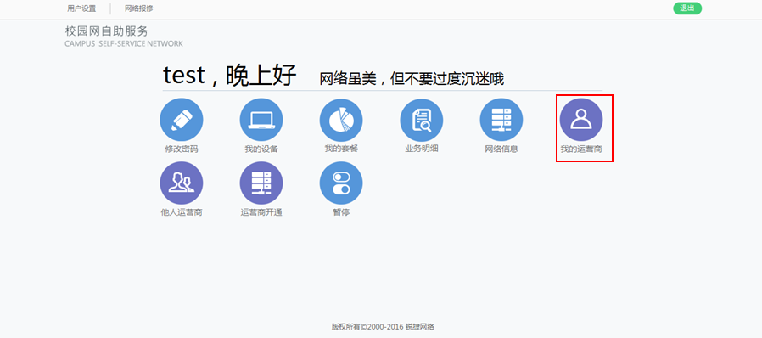Screen dimensions: 762x338
Task: Click the 修改密码 text label
Action: (182, 149)
